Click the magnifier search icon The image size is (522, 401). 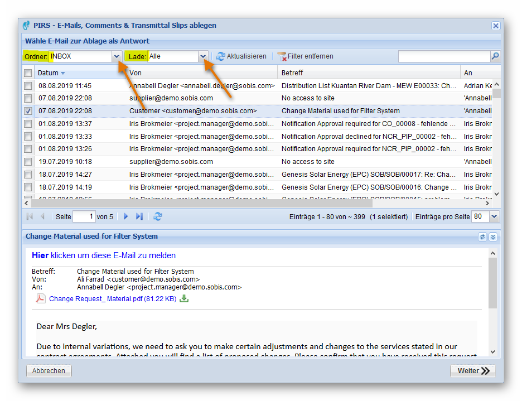coord(495,56)
